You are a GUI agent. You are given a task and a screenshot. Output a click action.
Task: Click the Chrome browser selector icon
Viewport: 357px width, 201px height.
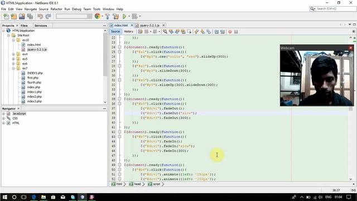(98, 16)
